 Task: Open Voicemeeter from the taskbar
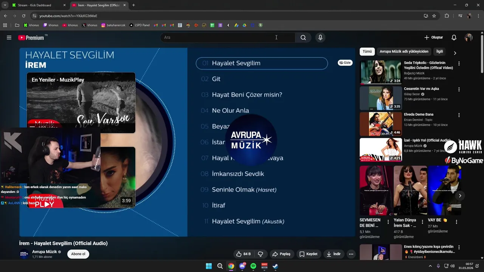(264, 266)
